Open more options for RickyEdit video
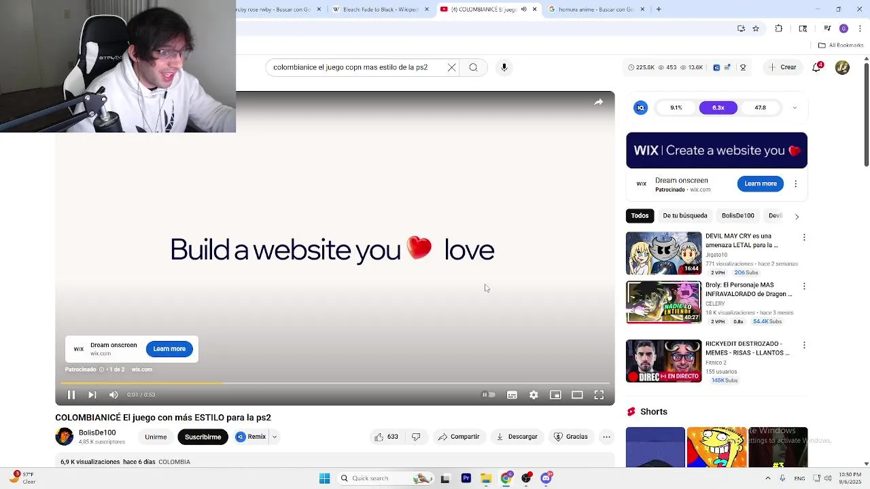The image size is (870, 489). (804, 344)
